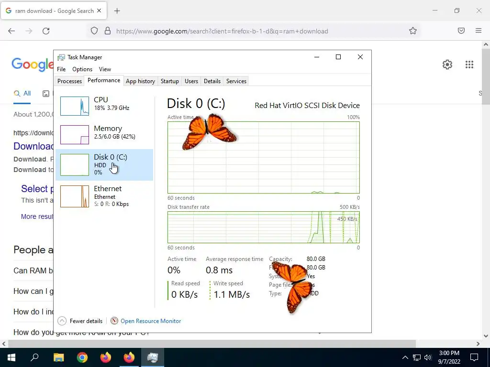Screen dimensions: 490x367
Task: Open the Processes tab in Task Manager
Action: pyautogui.click(x=69, y=81)
